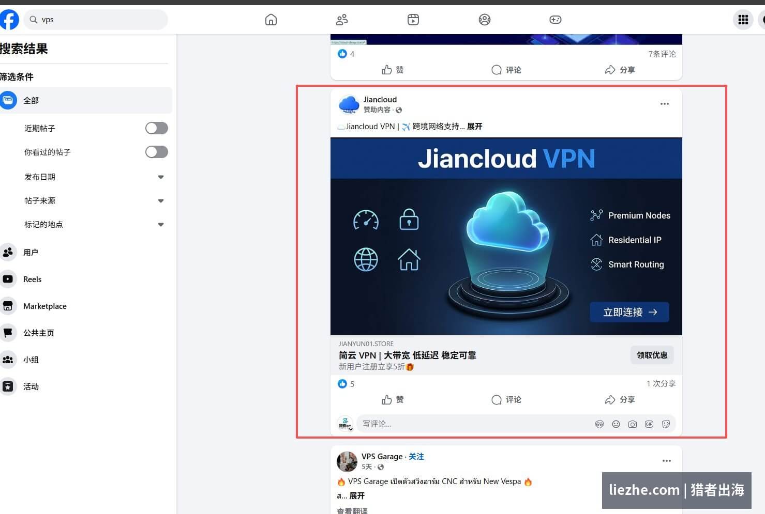Toggle the 近期帖子 switch
This screenshot has width=765, height=514.
click(157, 128)
